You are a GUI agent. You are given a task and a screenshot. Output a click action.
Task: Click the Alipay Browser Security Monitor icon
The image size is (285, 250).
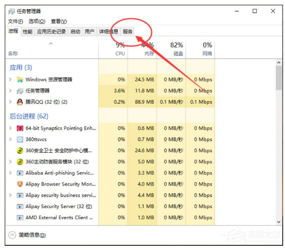coord(20,184)
